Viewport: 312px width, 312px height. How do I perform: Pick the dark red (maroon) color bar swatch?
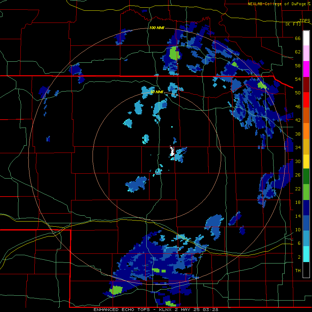tap(306, 84)
